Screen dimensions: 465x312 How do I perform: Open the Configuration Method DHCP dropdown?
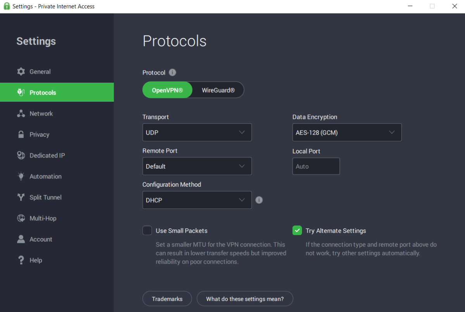[197, 200]
